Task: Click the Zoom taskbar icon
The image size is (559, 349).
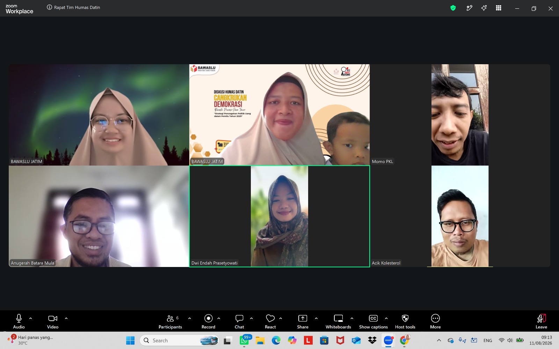Action: (388, 340)
